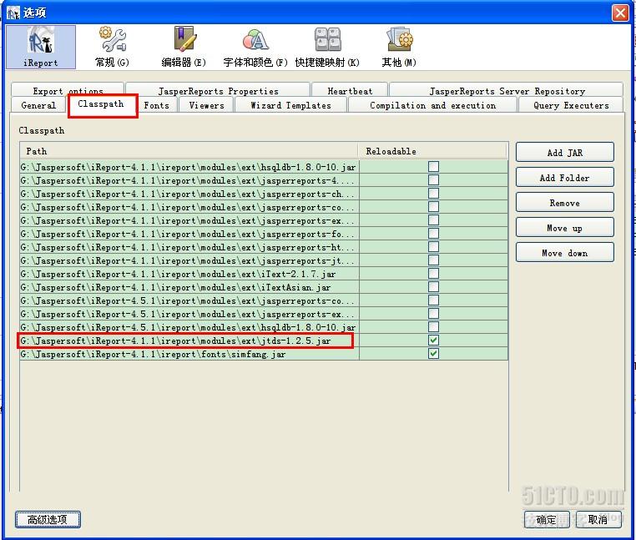This screenshot has height=540, width=636.
Task: Select the jasperreports-4... path row
Action: tap(189, 180)
